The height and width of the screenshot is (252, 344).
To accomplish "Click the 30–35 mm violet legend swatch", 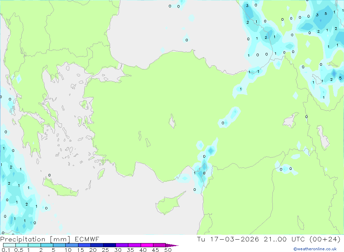I will pos(122,245).
